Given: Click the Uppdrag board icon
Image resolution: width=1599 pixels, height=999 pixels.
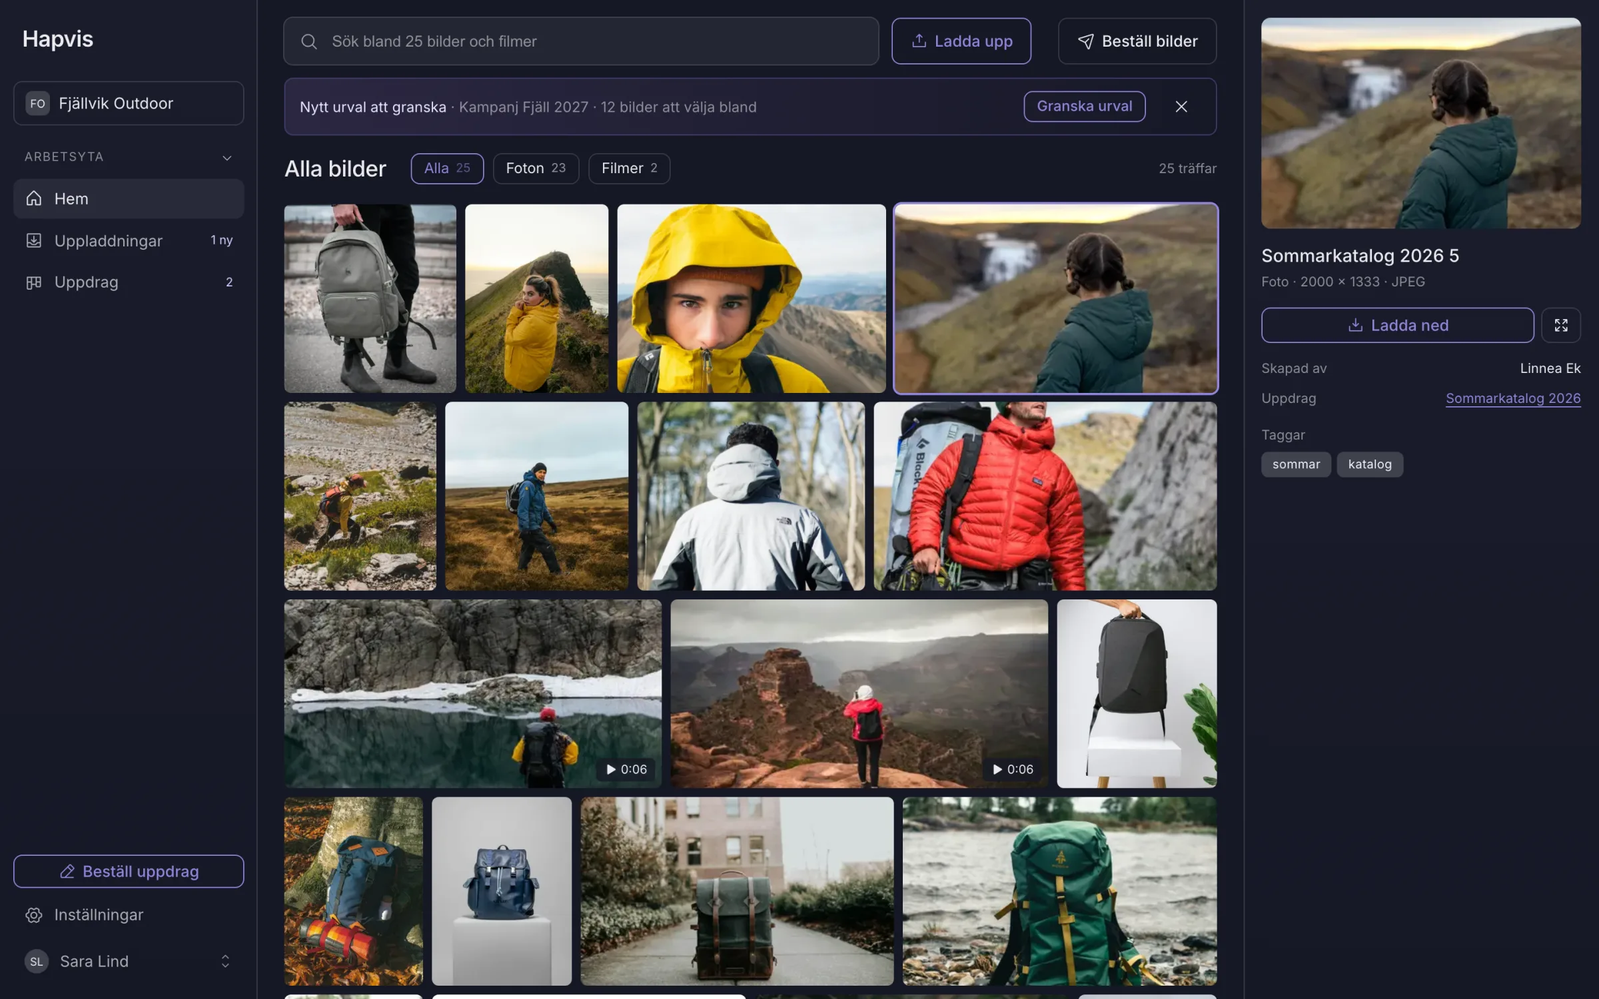Looking at the screenshot, I should (x=34, y=282).
